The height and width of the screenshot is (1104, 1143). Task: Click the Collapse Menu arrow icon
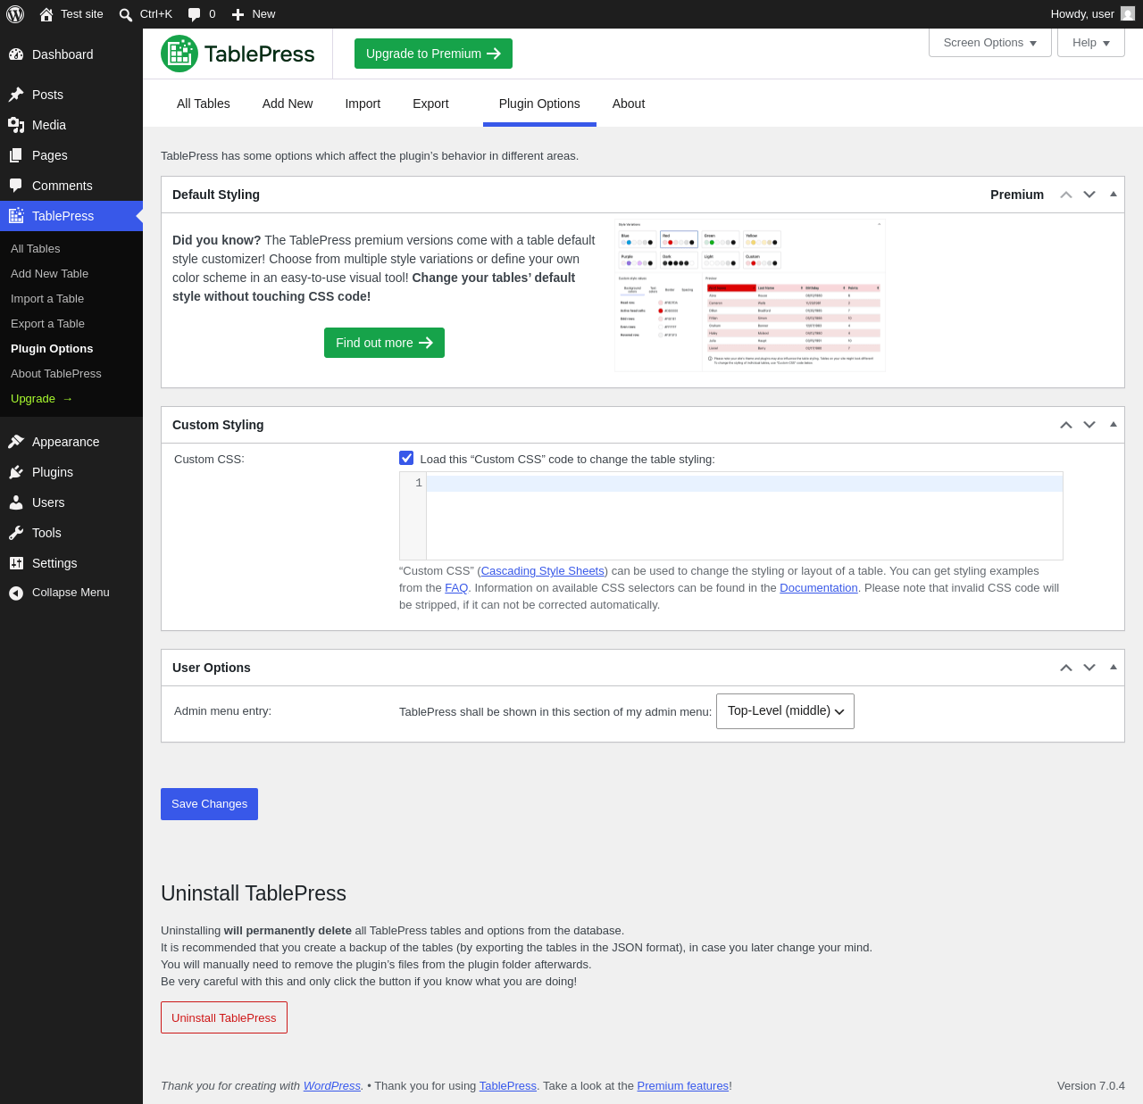point(16,593)
